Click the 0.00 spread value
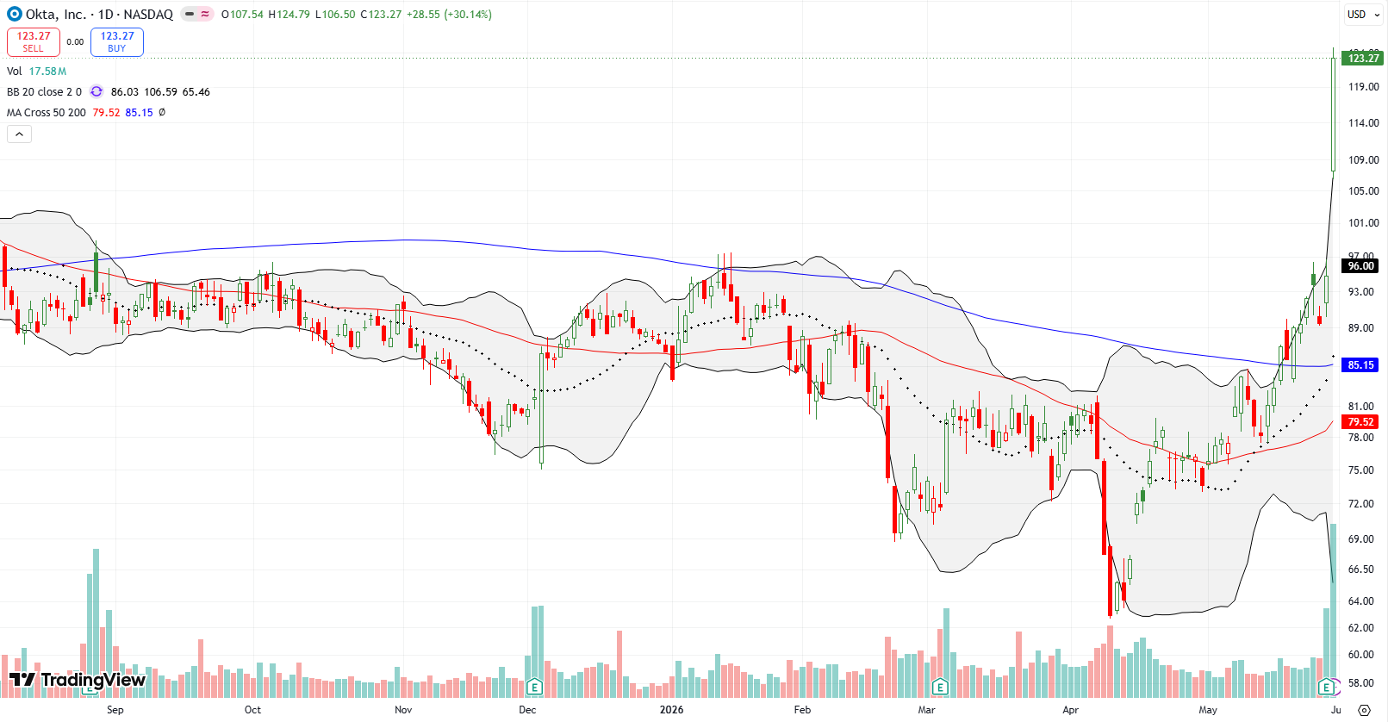This screenshot has height=722, width=1388. point(76,41)
